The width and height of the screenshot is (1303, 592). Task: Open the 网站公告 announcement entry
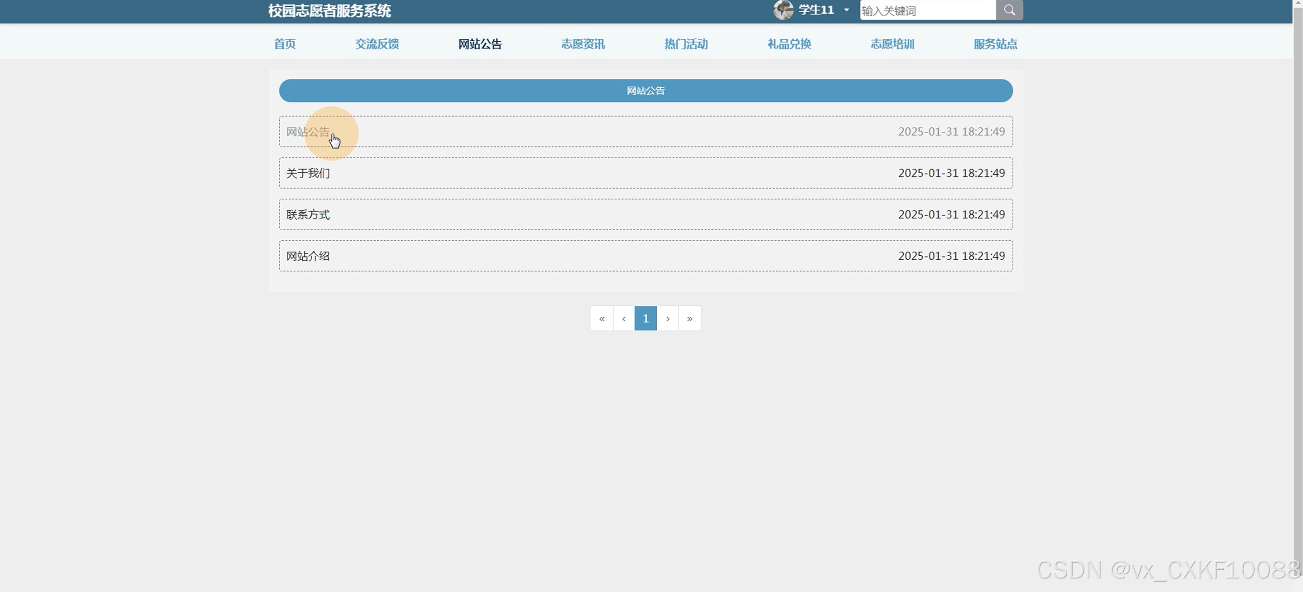click(308, 132)
